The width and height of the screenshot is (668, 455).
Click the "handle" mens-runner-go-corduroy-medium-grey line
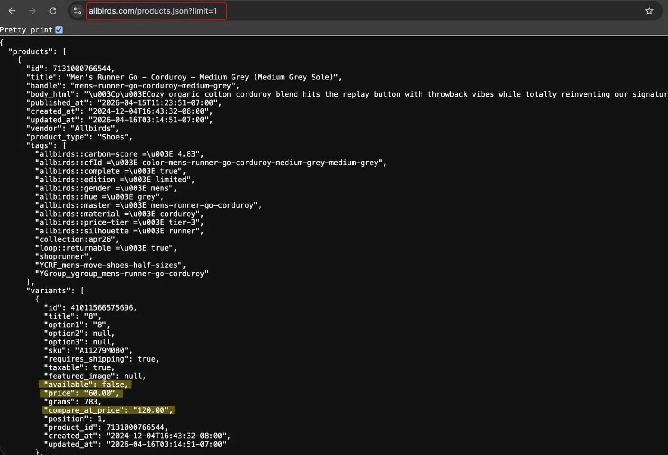click(132, 86)
